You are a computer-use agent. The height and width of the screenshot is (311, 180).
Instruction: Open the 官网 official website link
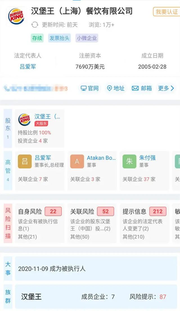(90, 88)
